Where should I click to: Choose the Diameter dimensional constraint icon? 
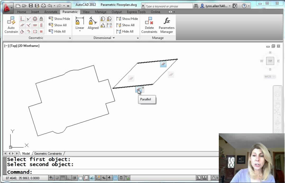(109, 19)
